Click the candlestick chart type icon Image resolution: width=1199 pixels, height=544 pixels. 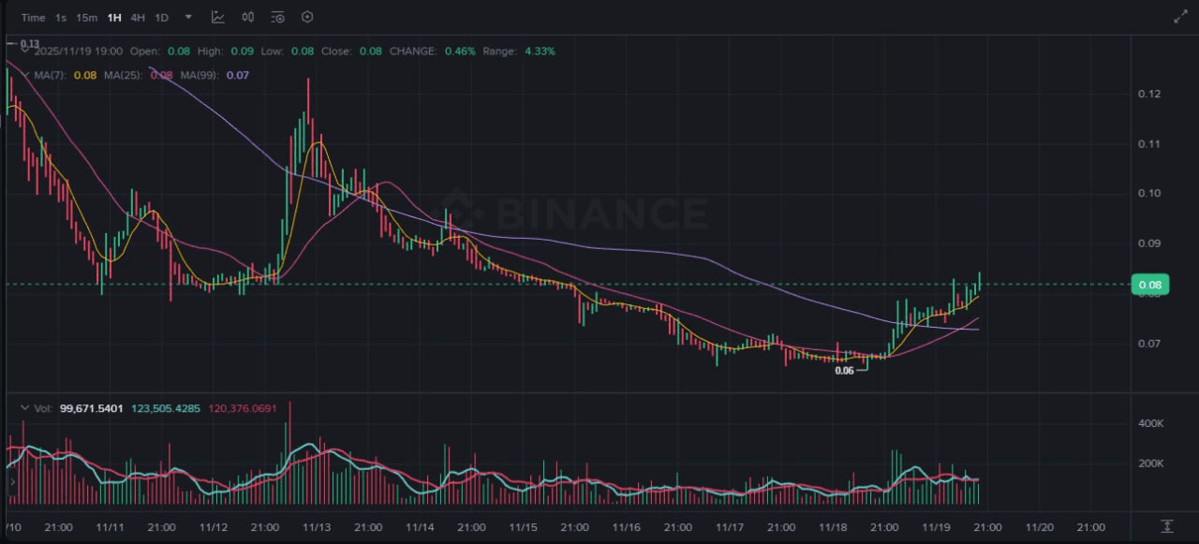coord(247,17)
